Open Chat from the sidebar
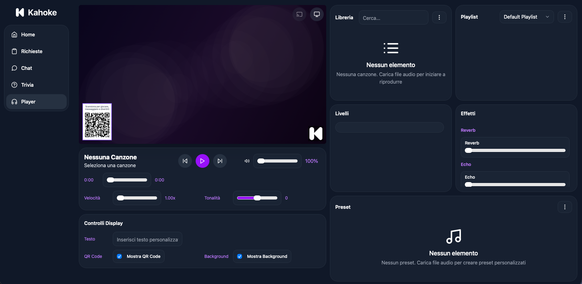This screenshot has width=582, height=284. point(26,68)
